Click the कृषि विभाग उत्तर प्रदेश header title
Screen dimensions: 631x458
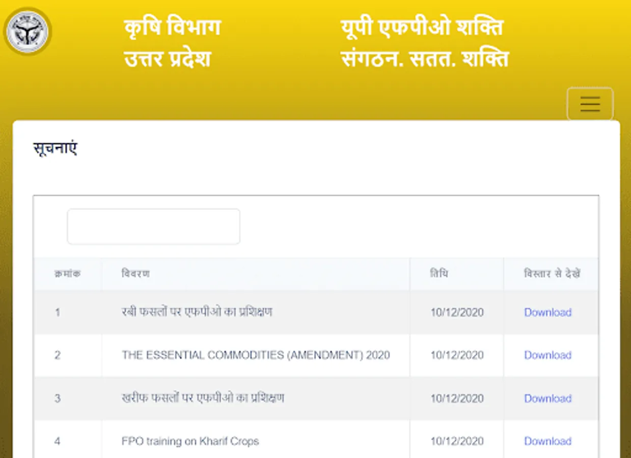point(172,43)
